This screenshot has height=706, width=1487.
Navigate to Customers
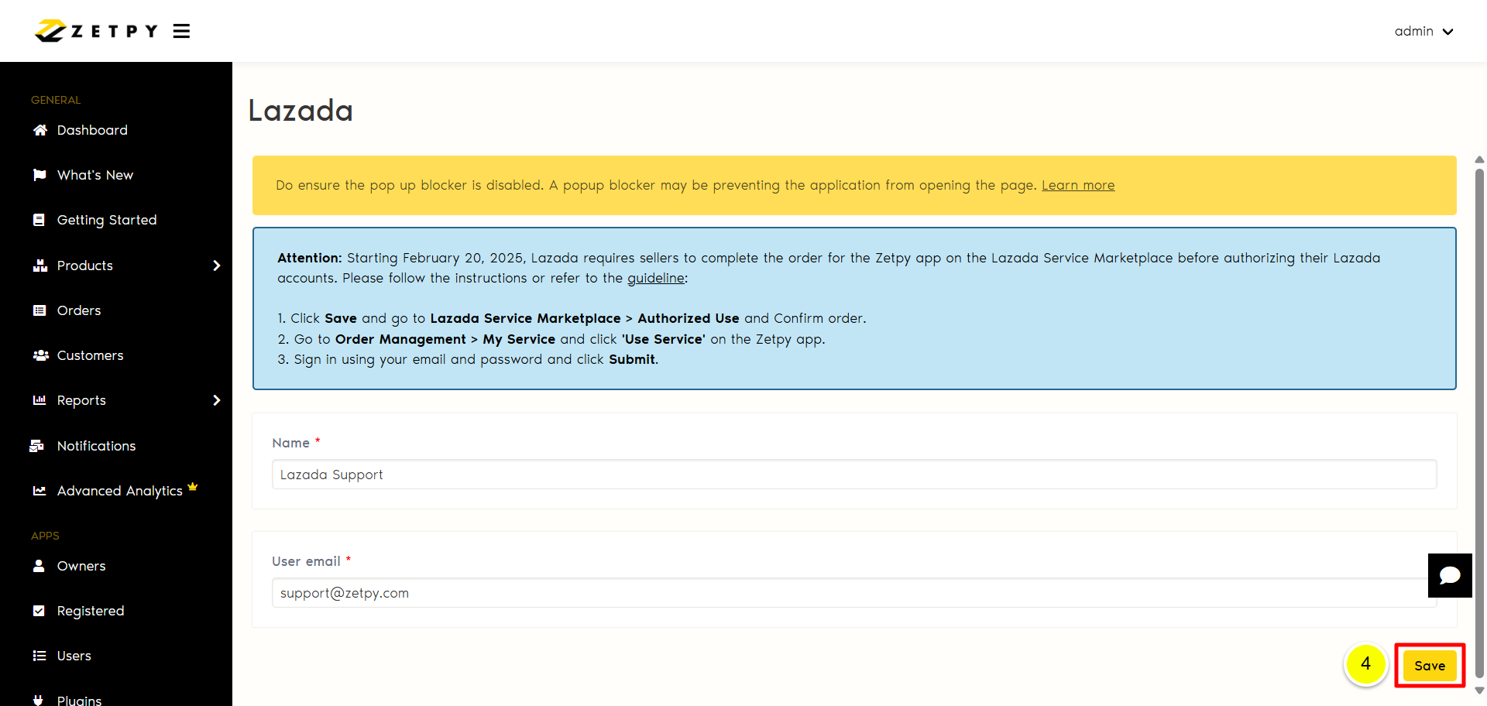pyautogui.click(x=90, y=355)
